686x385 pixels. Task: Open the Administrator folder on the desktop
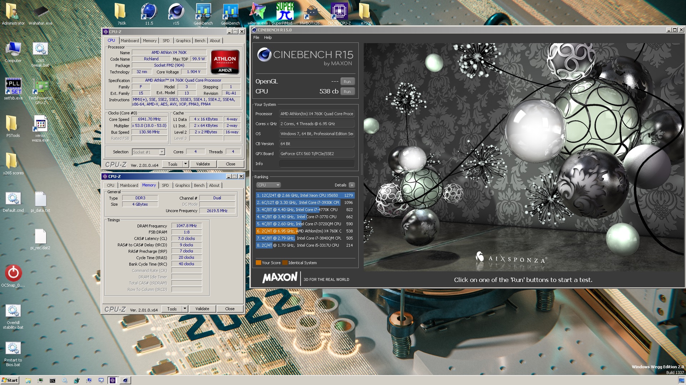click(13, 13)
